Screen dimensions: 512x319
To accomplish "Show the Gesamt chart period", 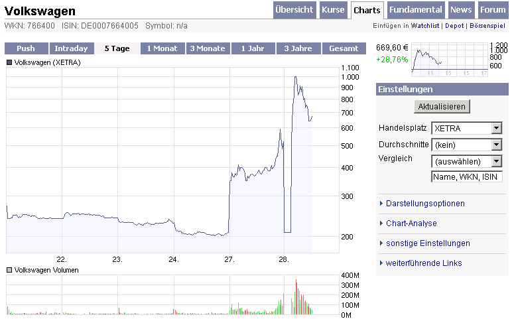I will [344, 48].
